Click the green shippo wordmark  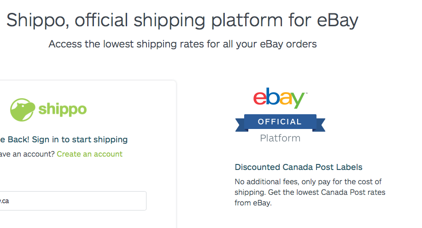[x=62, y=110]
